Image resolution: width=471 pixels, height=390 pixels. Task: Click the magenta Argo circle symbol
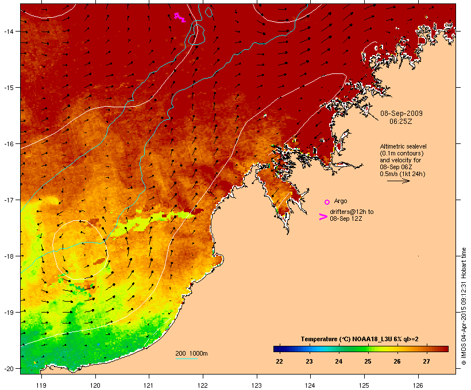[327, 202]
